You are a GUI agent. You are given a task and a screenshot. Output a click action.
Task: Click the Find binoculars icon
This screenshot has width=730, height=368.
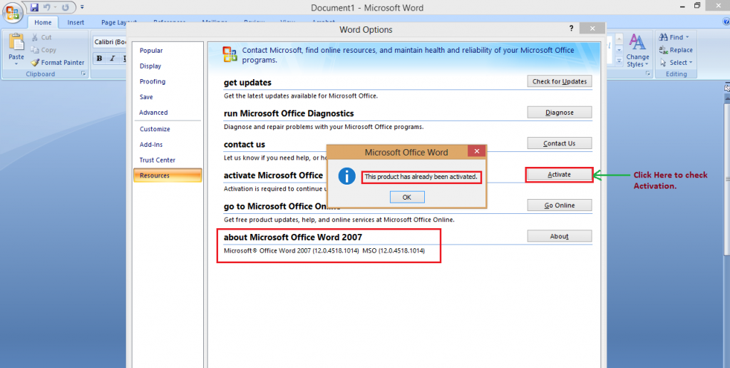point(664,37)
